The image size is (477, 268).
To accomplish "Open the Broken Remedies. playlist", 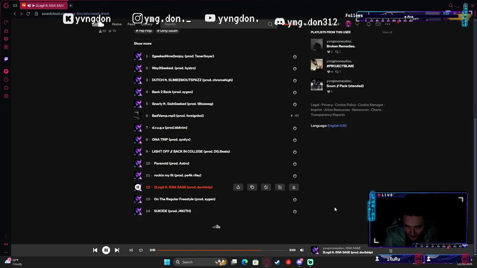I will click(x=341, y=46).
